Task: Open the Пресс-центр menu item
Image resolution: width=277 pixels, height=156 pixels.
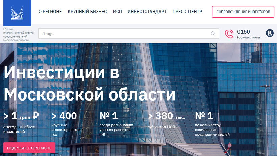Action: tap(187, 12)
